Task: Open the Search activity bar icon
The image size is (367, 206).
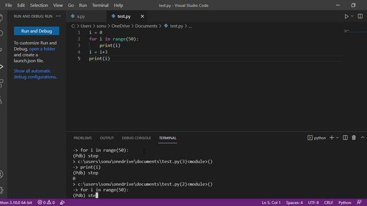Action: [1, 33]
